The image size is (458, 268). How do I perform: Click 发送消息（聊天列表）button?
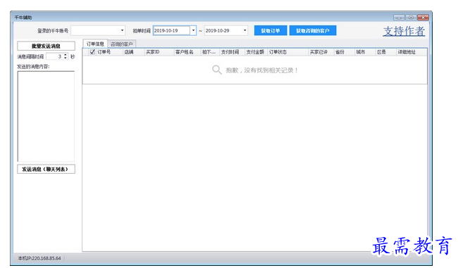46,169
